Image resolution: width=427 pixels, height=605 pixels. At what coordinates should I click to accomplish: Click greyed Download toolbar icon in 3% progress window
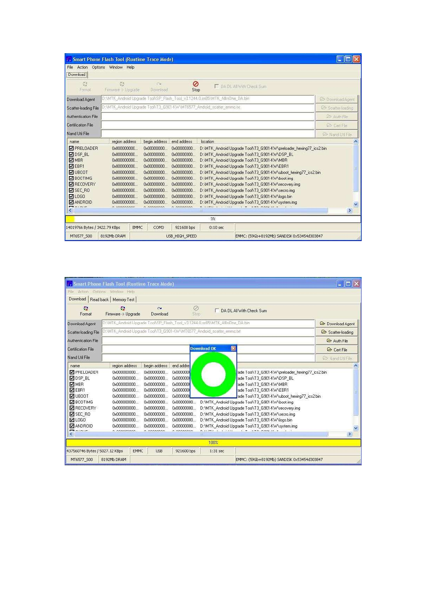[x=159, y=84]
